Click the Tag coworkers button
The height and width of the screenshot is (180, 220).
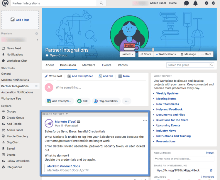(x=106, y=101)
